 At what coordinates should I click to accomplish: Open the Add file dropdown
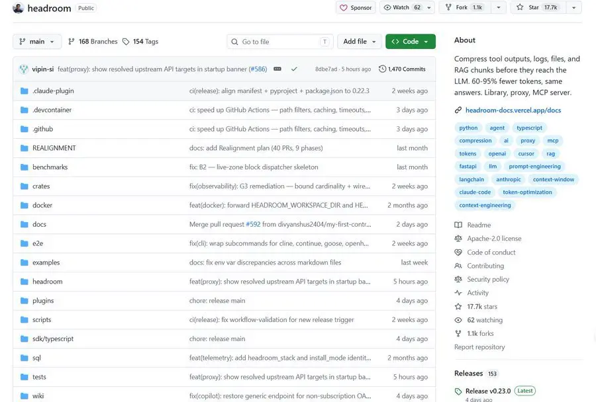360,42
